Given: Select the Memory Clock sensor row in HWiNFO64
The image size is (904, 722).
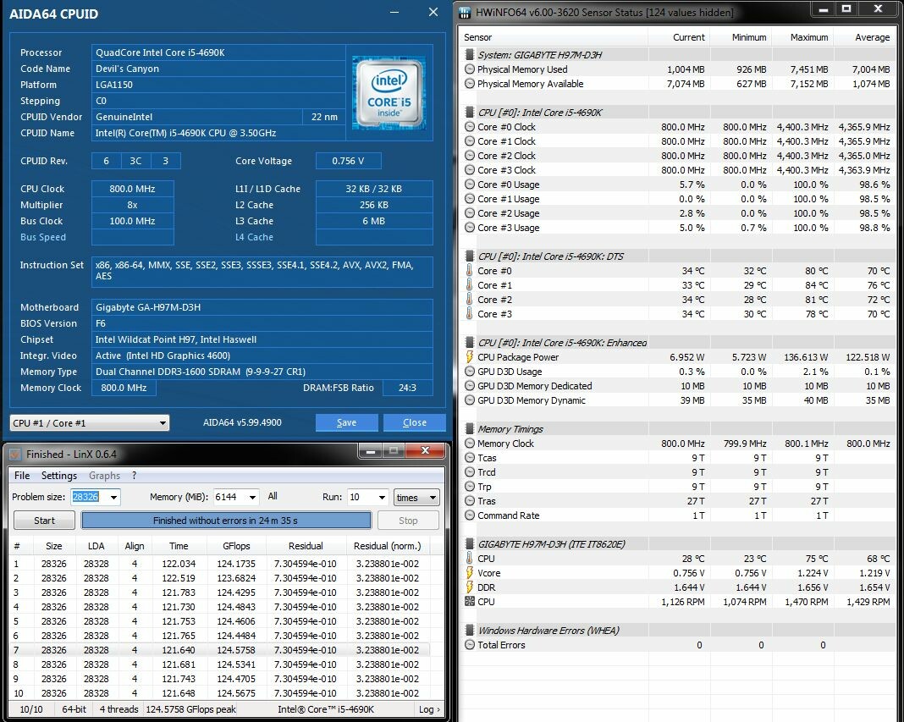Looking at the screenshot, I should tap(677, 444).
